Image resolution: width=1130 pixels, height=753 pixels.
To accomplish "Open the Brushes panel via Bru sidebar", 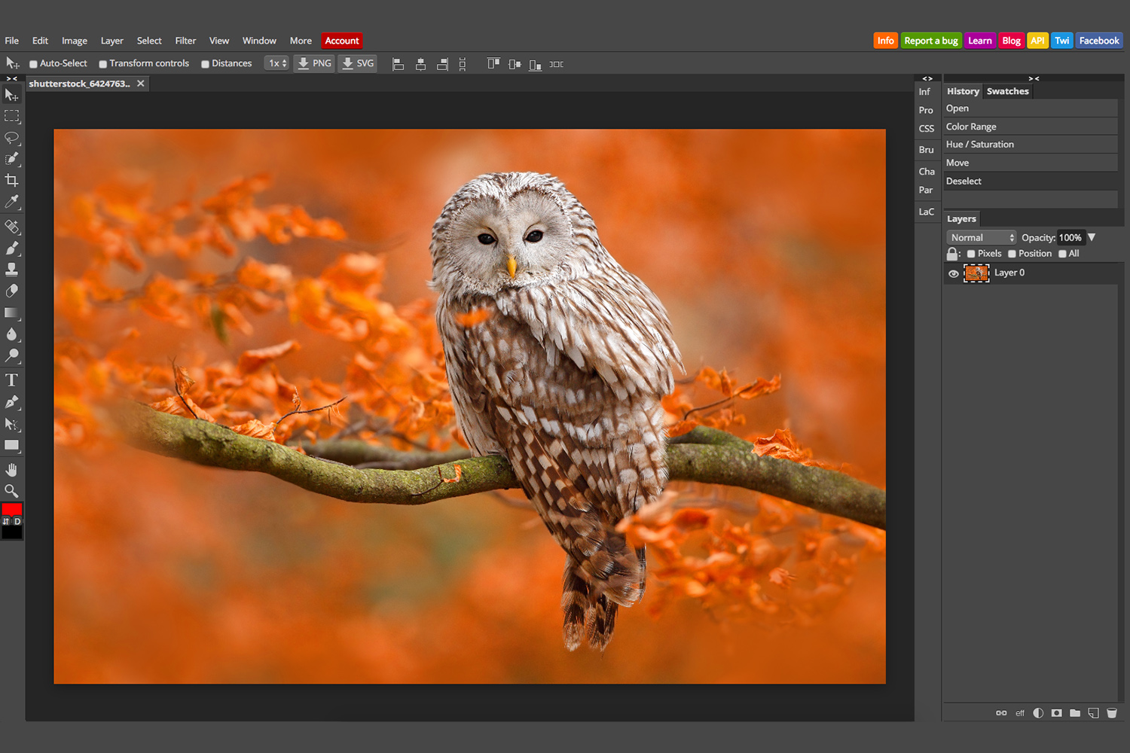I will click(927, 150).
